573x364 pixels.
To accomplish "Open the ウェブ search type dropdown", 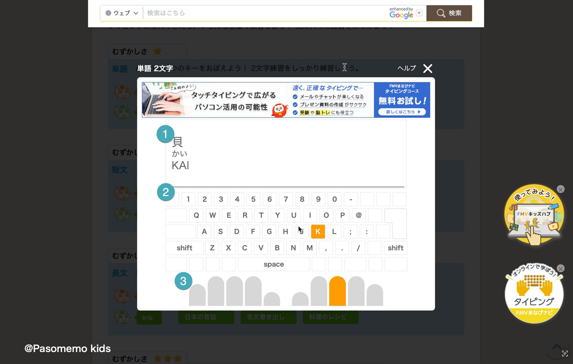I will (x=122, y=13).
